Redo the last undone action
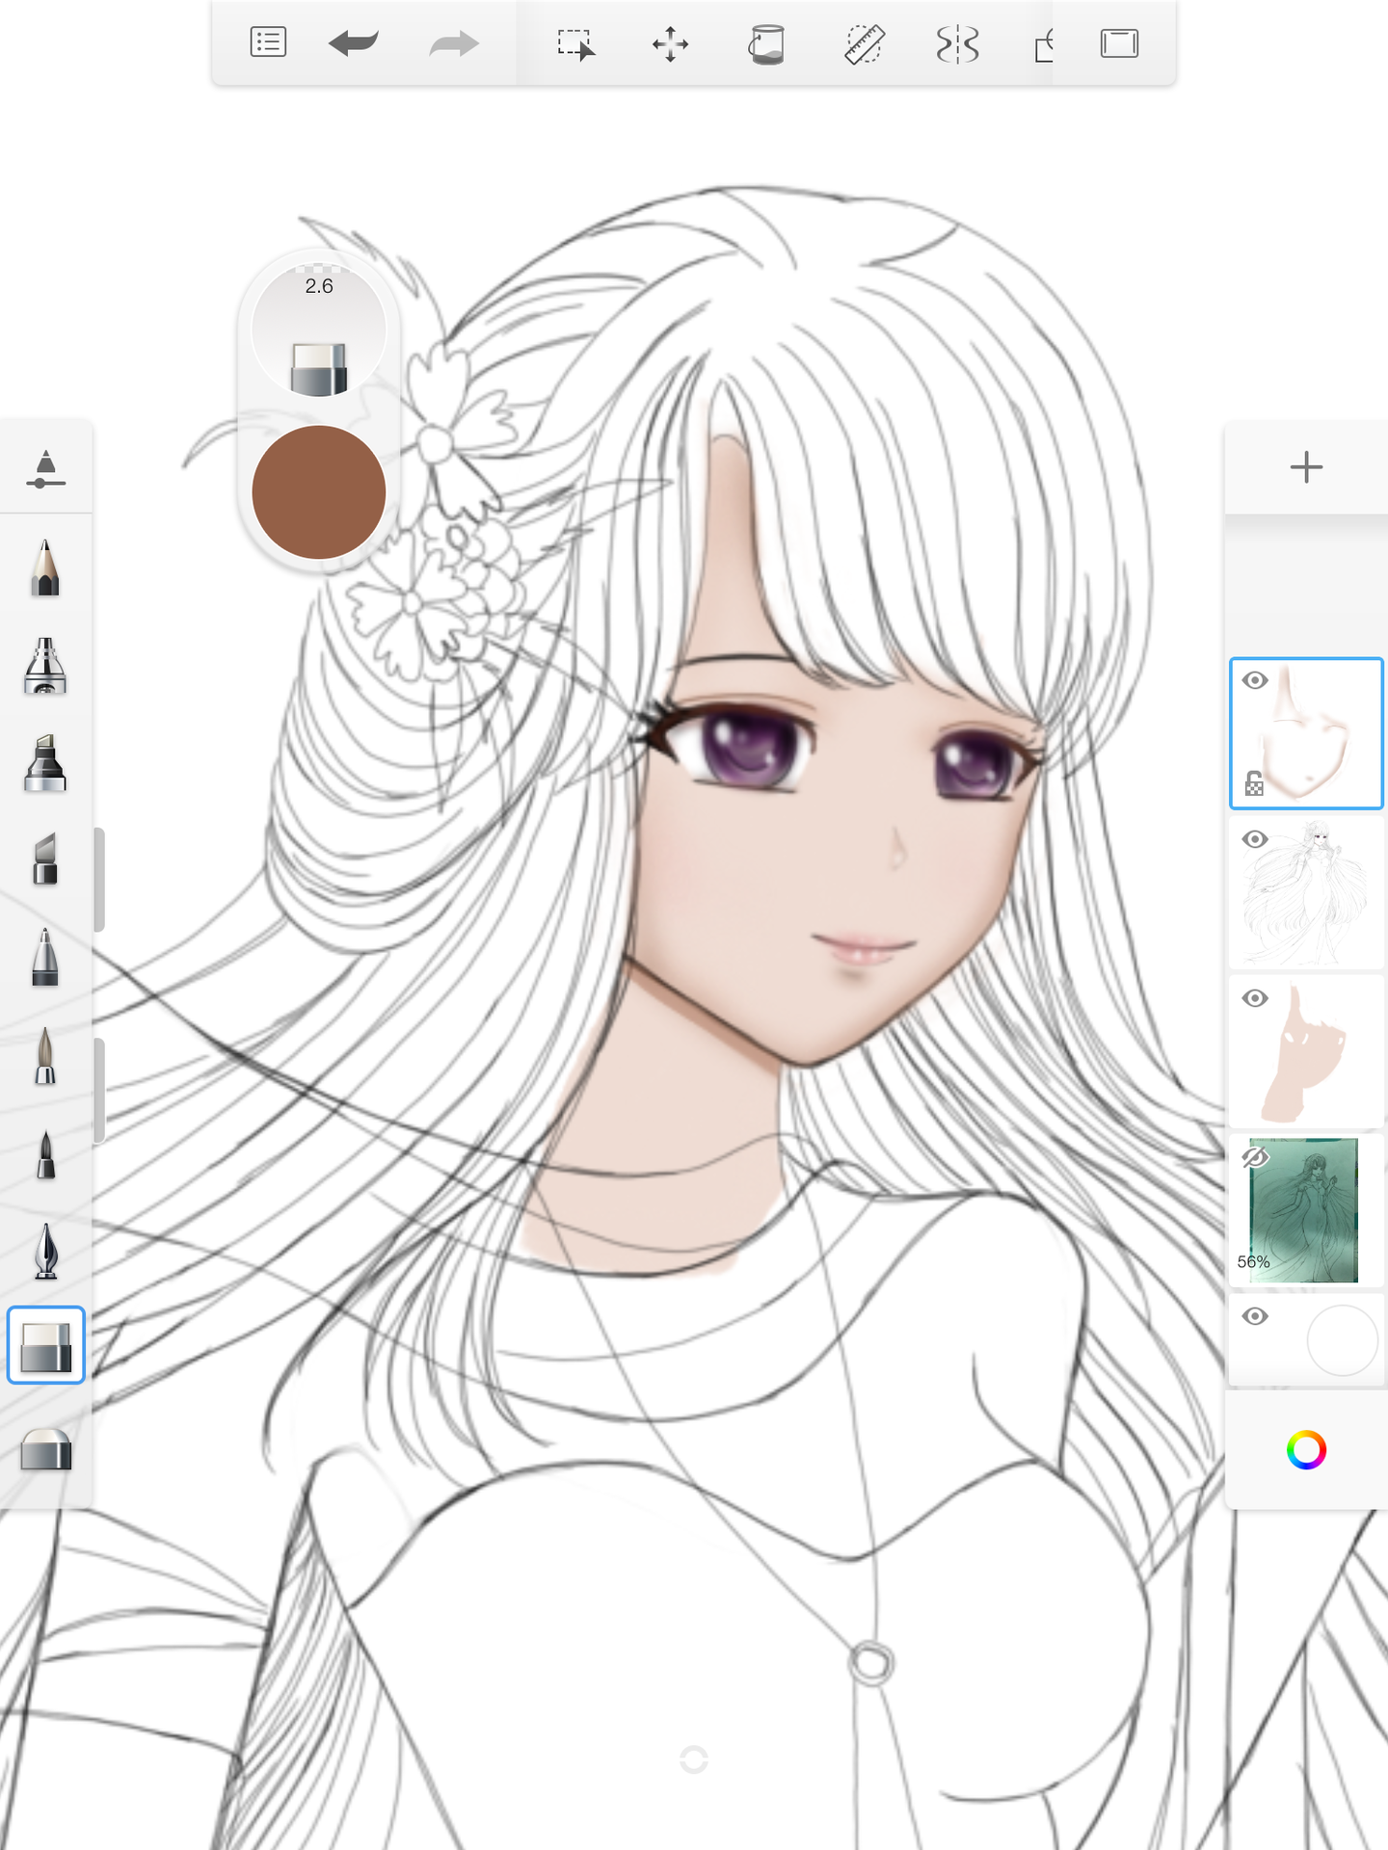 pyautogui.click(x=453, y=43)
